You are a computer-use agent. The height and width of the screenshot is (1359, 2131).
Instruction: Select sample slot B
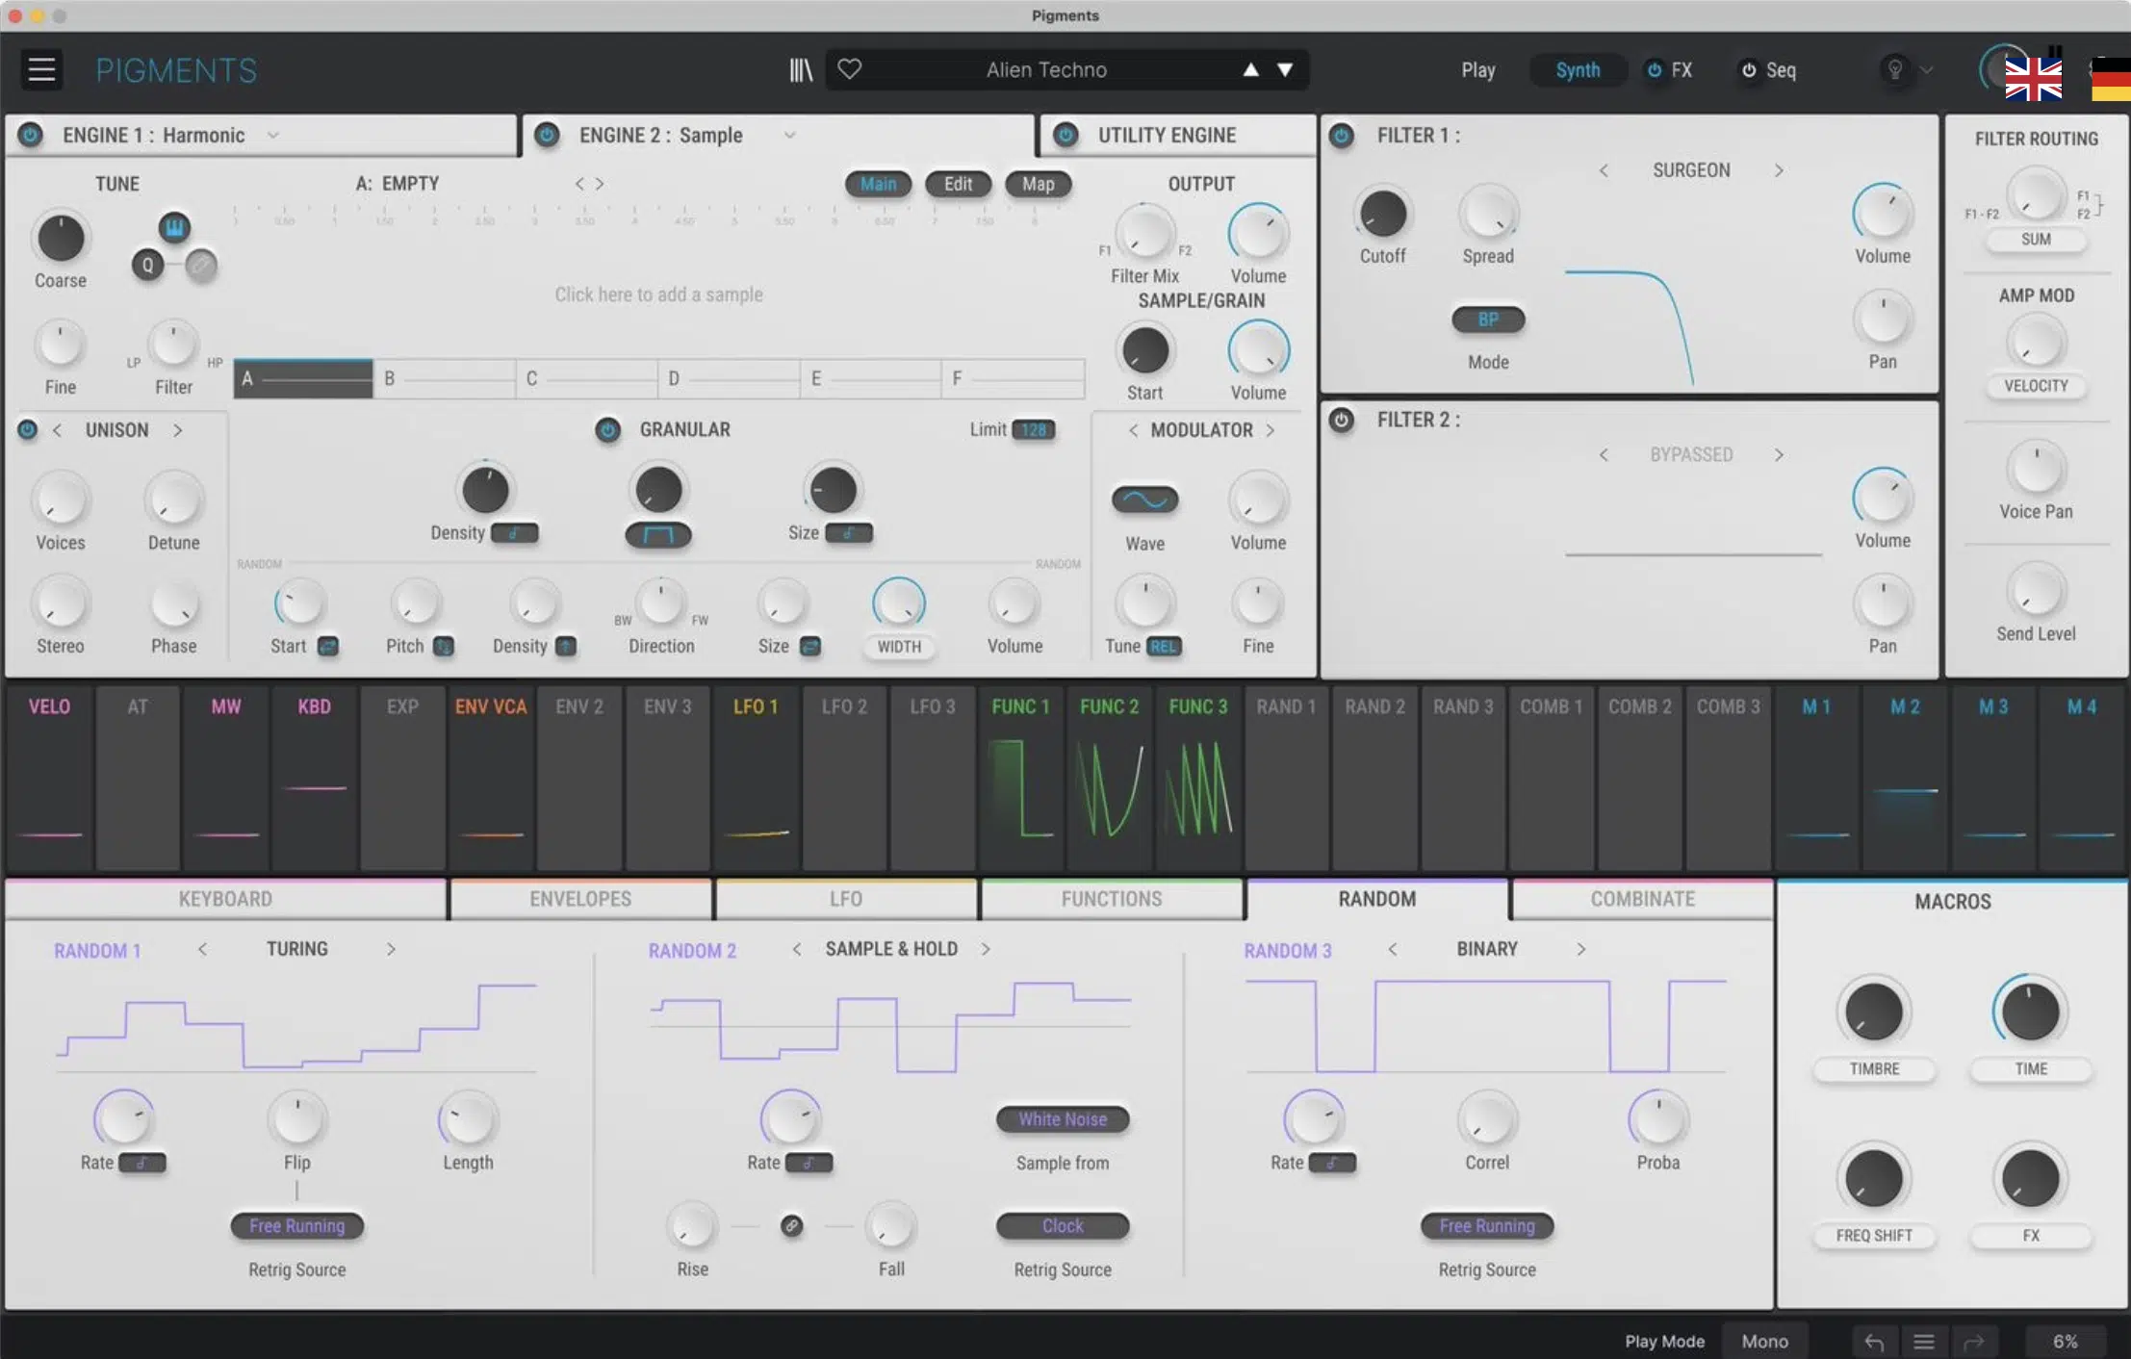[x=445, y=378]
